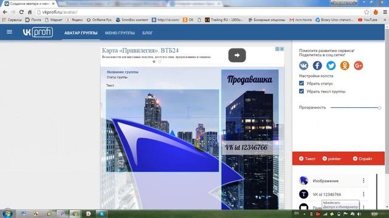Click the volume icon in system tray
The width and height of the screenshot is (389, 218).
pos(359,214)
